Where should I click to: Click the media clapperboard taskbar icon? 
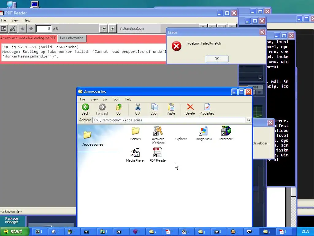click(x=184, y=232)
